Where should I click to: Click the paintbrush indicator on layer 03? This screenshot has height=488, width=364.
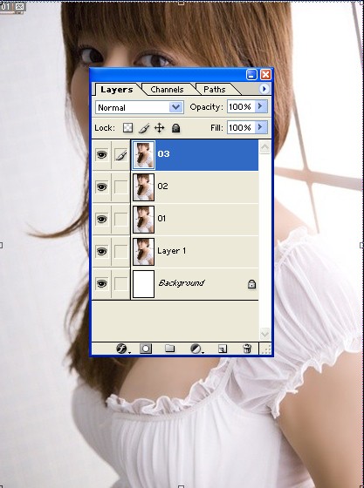(x=121, y=155)
